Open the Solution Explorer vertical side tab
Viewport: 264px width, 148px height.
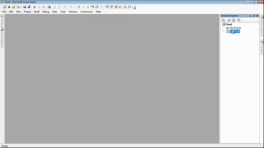point(262,25)
